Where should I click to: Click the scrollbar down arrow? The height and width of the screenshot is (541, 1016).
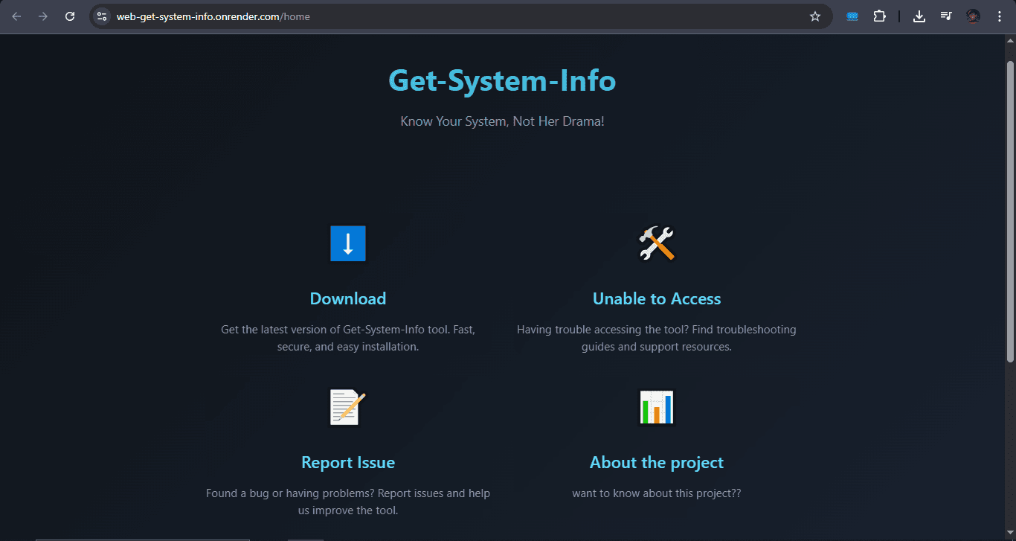click(x=1010, y=534)
